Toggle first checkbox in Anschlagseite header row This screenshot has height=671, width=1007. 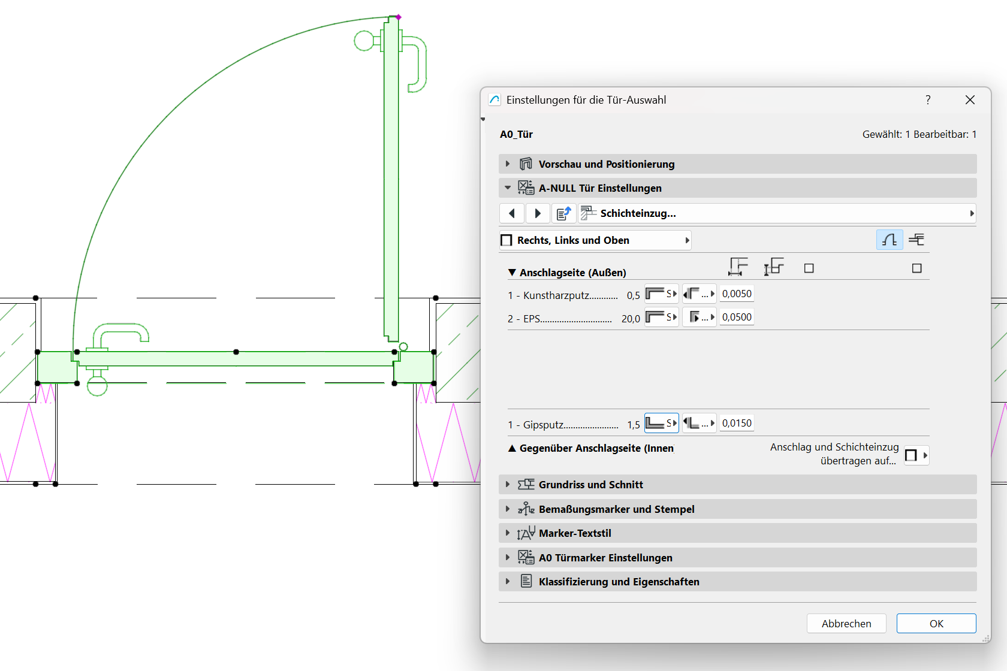809,268
